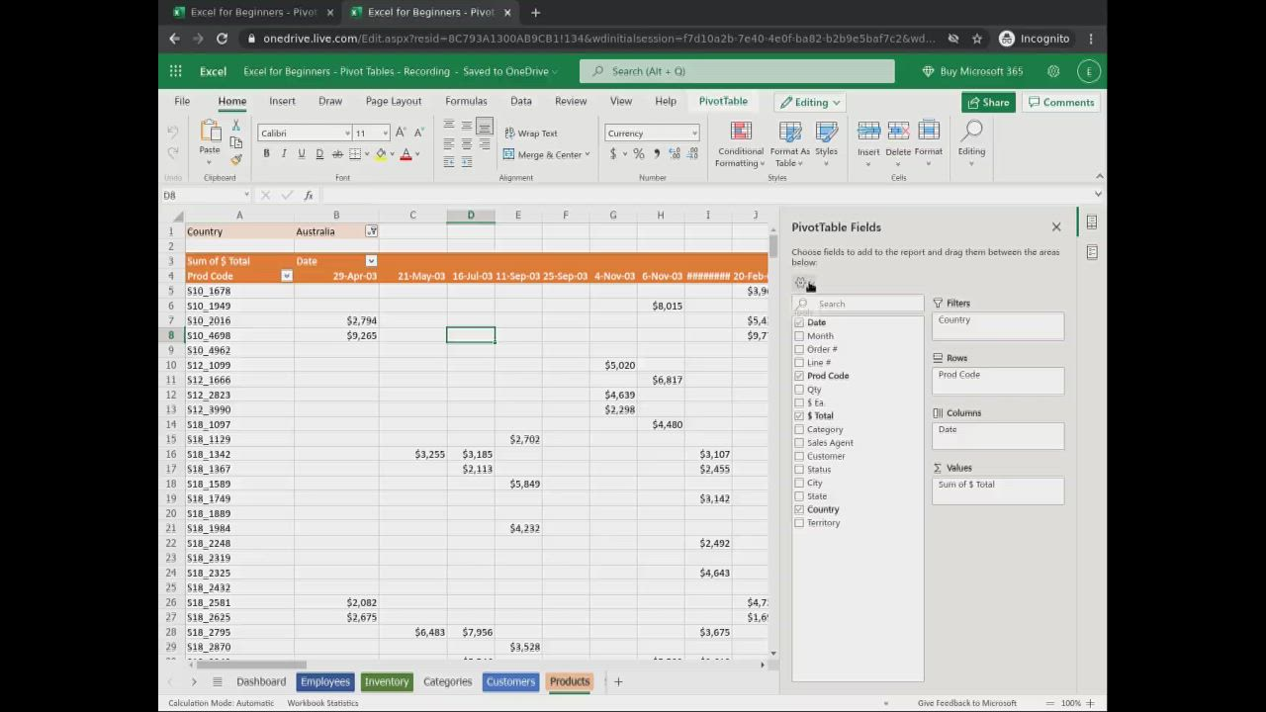Pick the font color red swatch
The height and width of the screenshot is (712, 1266).
coord(406,154)
